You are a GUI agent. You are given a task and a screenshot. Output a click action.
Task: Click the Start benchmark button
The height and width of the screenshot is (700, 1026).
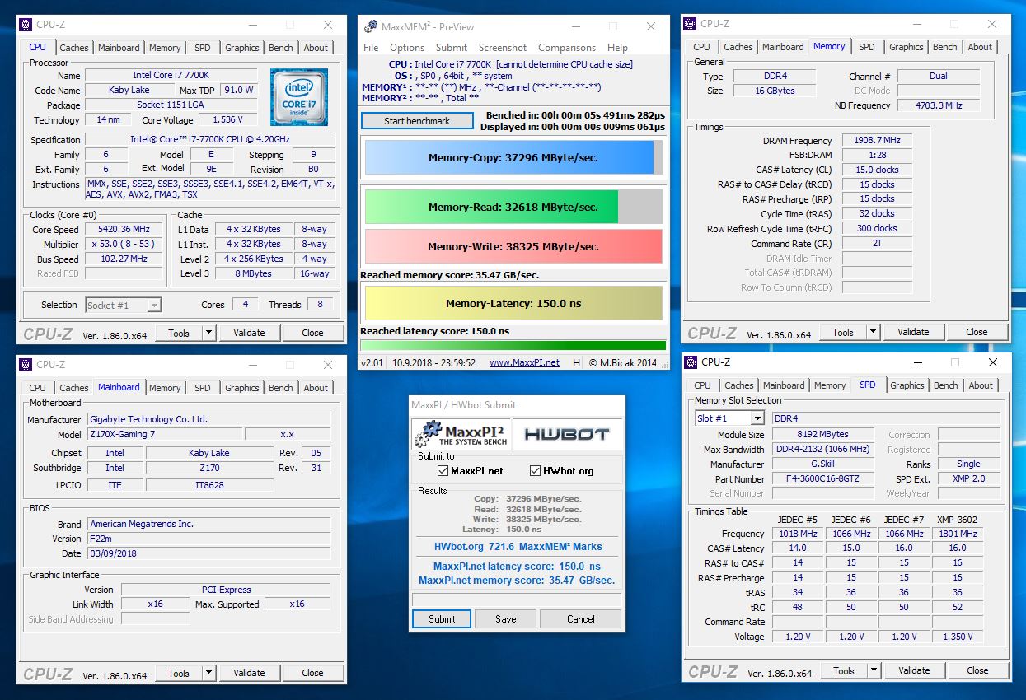tap(417, 121)
